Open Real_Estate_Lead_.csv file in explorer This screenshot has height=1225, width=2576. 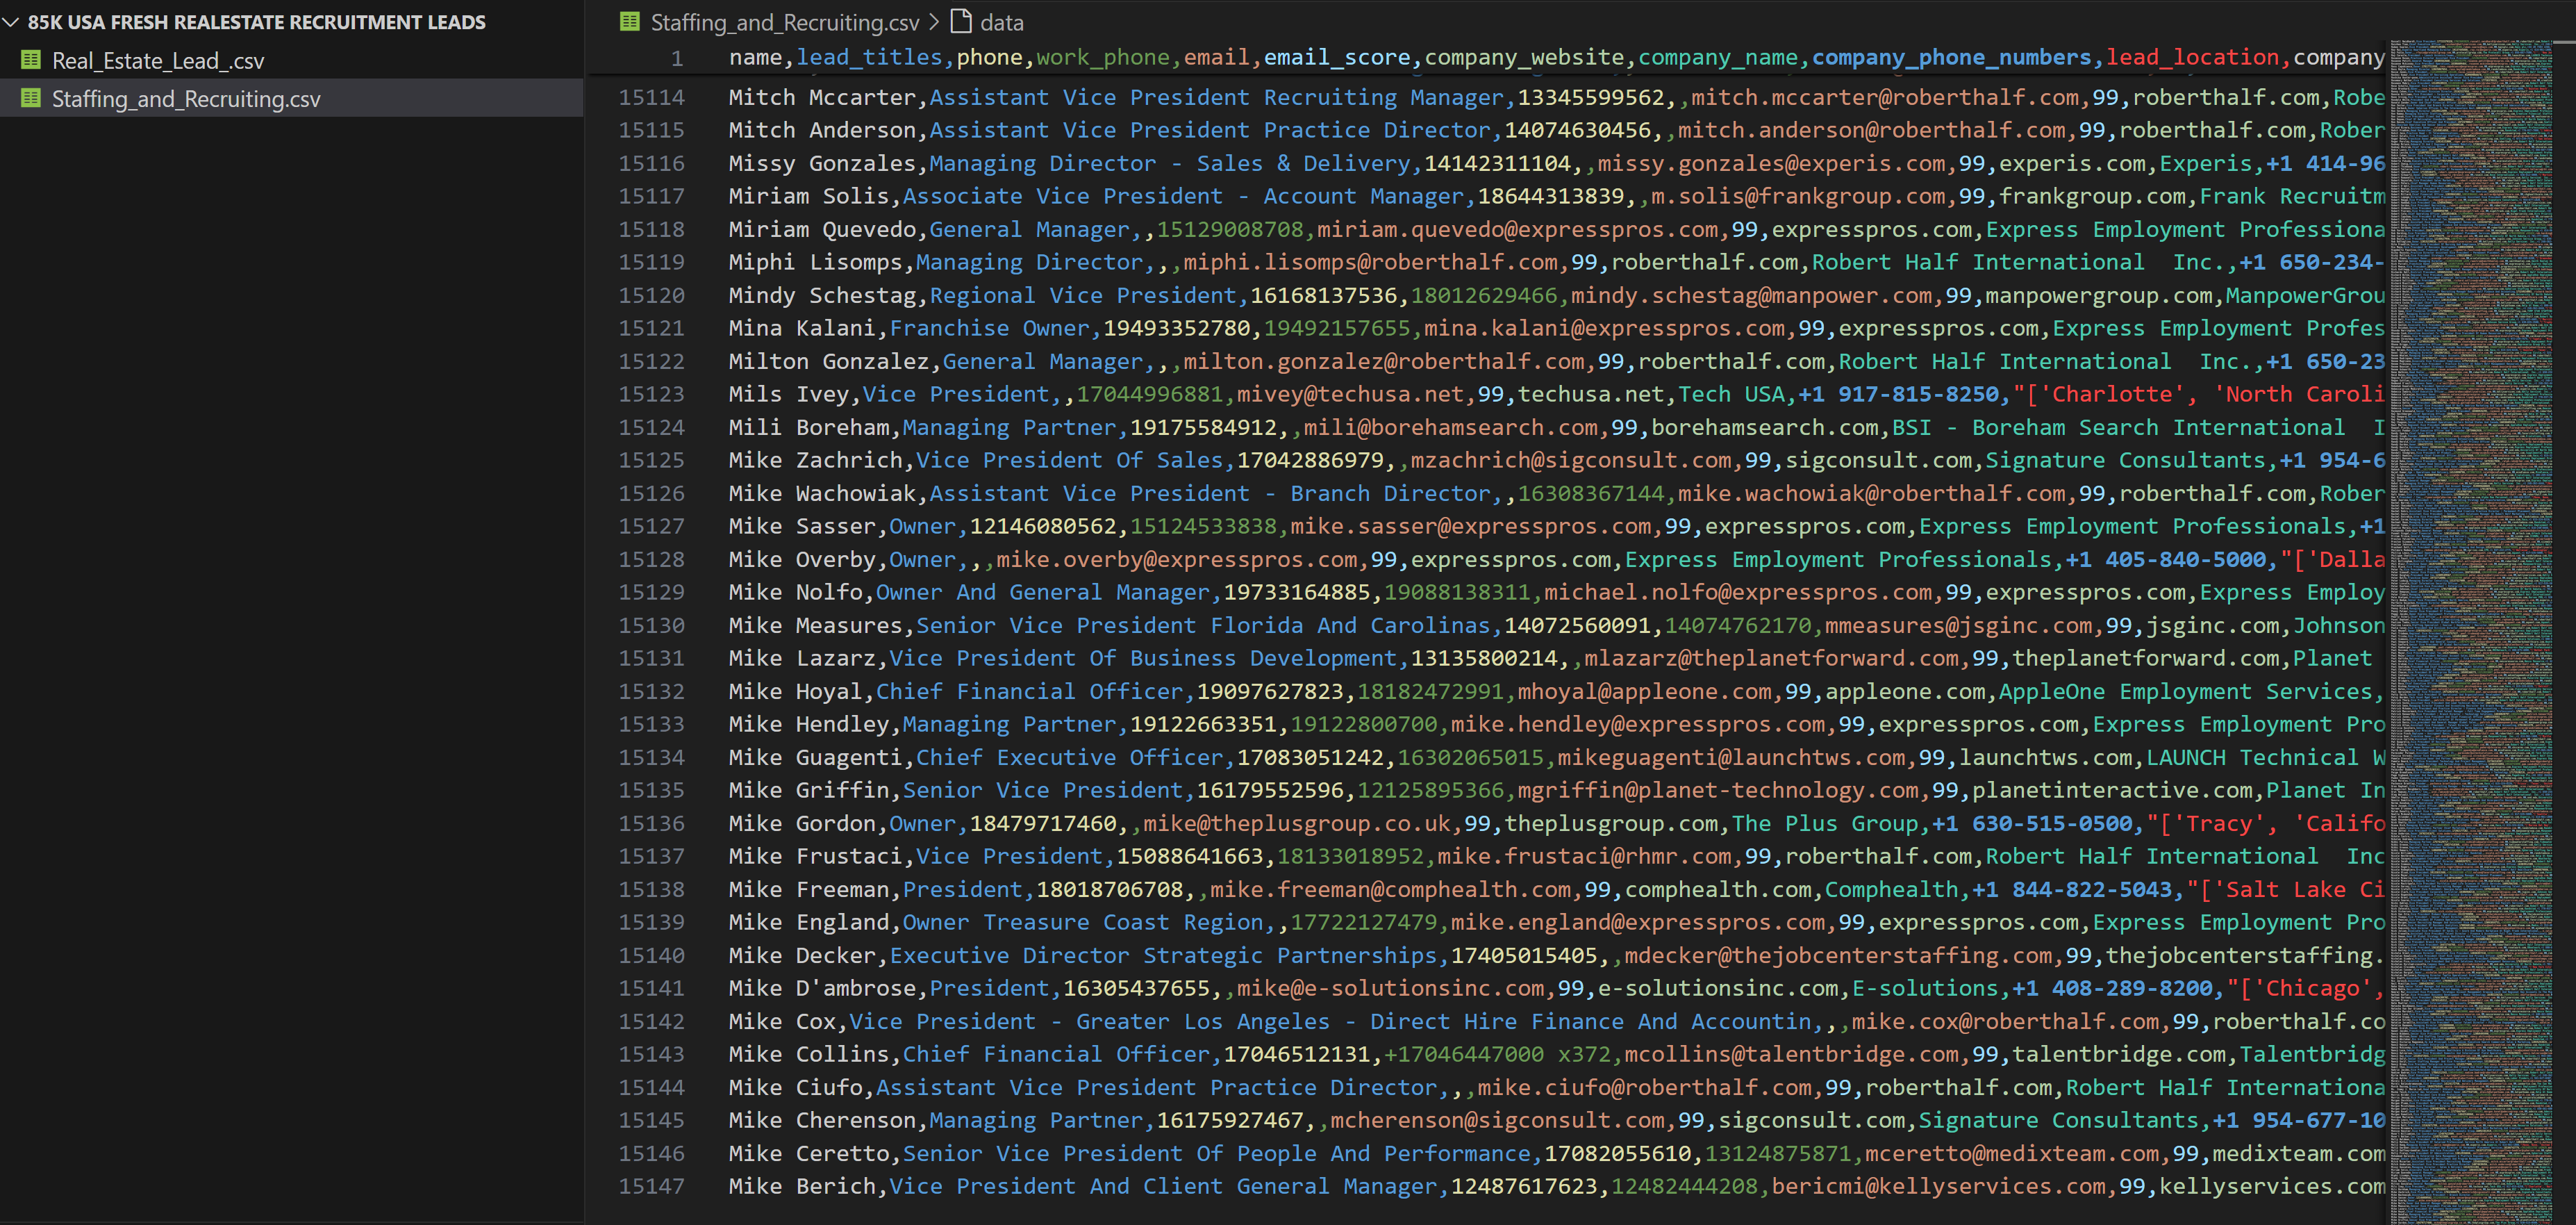tap(157, 61)
